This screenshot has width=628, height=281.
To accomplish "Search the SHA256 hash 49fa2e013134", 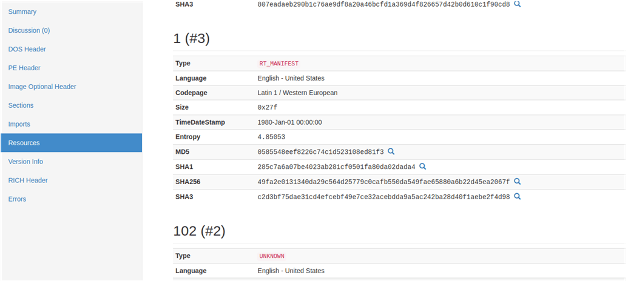I will click(x=517, y=182).
